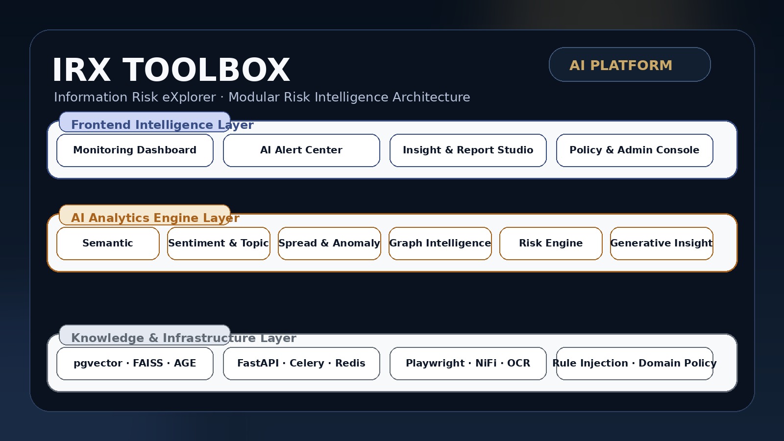
Task: Select the Graph Intelligence module
Action: click(x=440, y=243)
